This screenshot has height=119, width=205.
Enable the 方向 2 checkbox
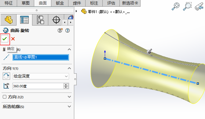point(5,97)
